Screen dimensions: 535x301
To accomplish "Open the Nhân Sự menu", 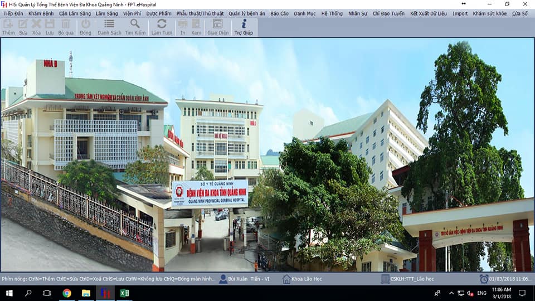I will tap(358, 13).
